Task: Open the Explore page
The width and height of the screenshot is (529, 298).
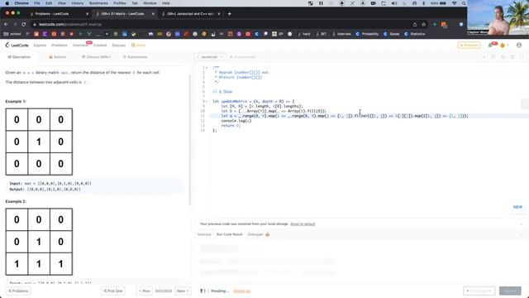Action: [40, 46]
